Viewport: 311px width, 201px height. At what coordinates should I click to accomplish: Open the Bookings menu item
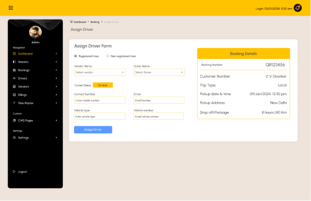point(35,70)
